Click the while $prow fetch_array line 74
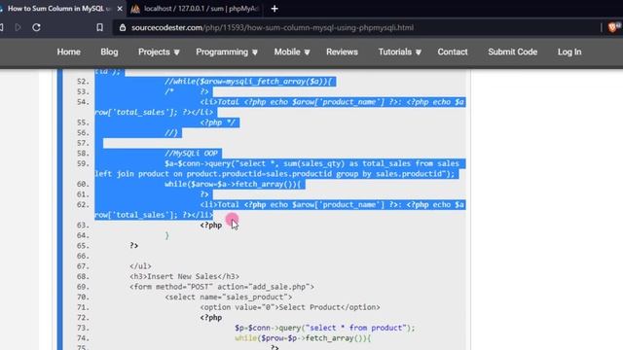Viewport: 623px width, 350px height. 303,338
